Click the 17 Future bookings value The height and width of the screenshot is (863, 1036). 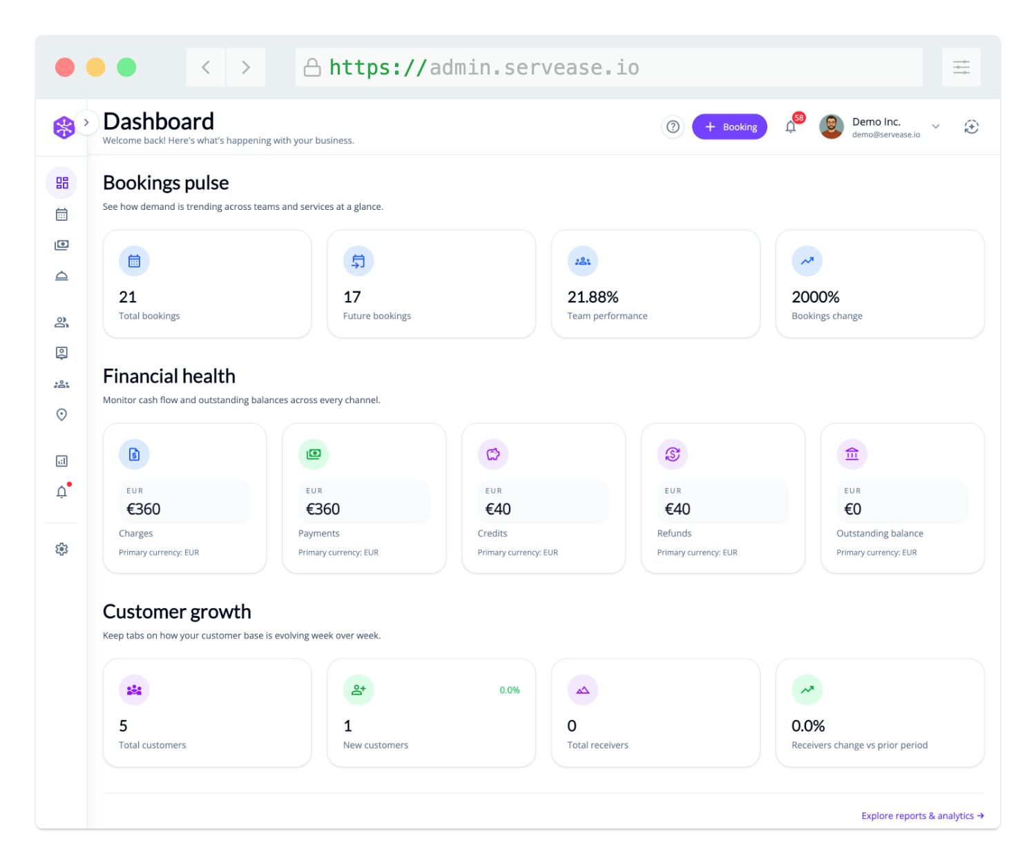click(x=352, y=298)
